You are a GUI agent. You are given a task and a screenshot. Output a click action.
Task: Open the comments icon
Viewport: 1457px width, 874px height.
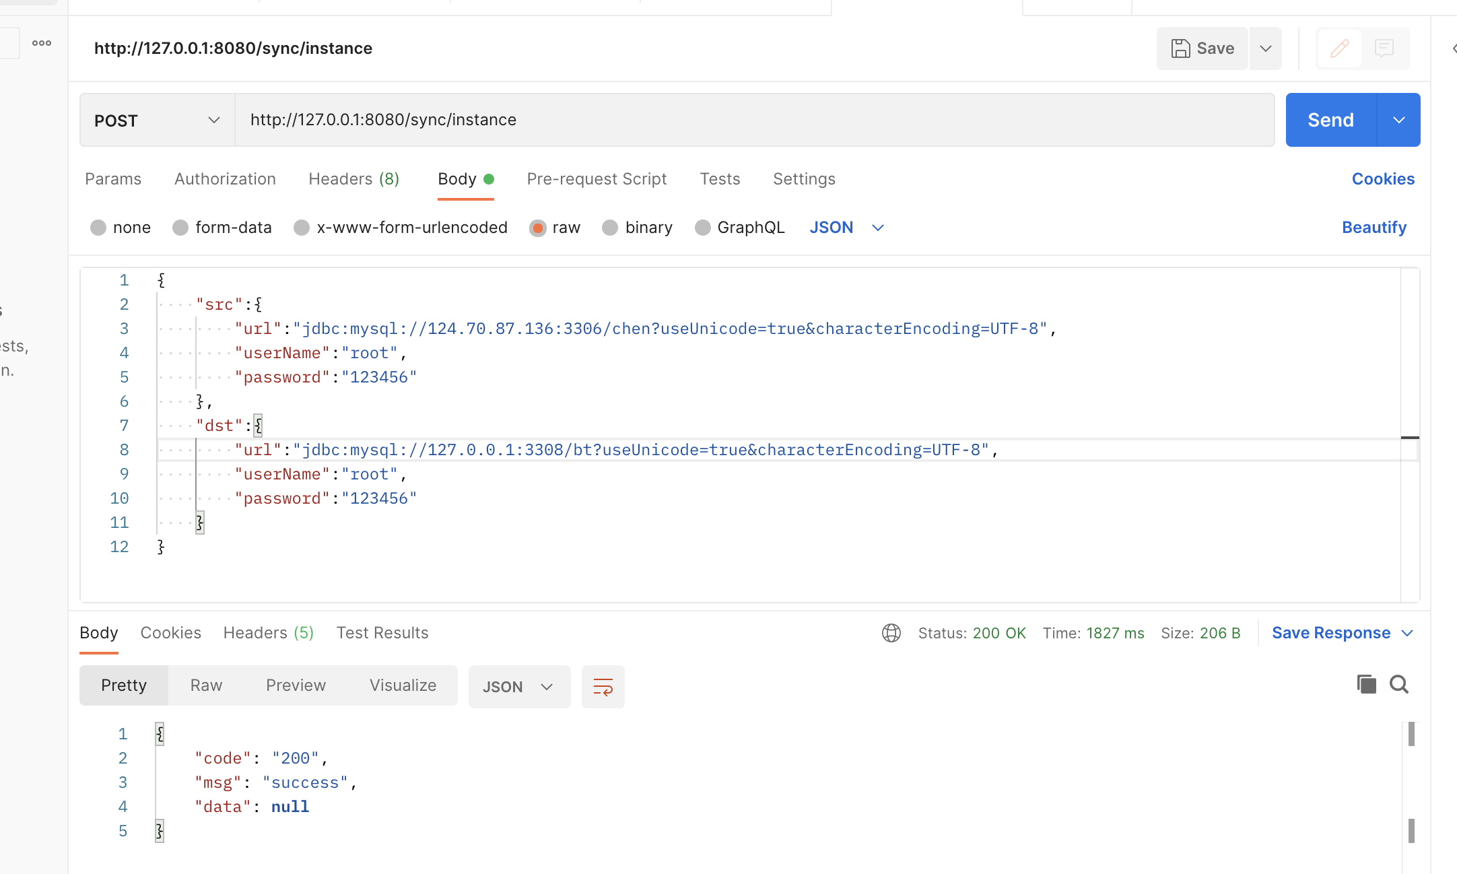point(1384,48)
